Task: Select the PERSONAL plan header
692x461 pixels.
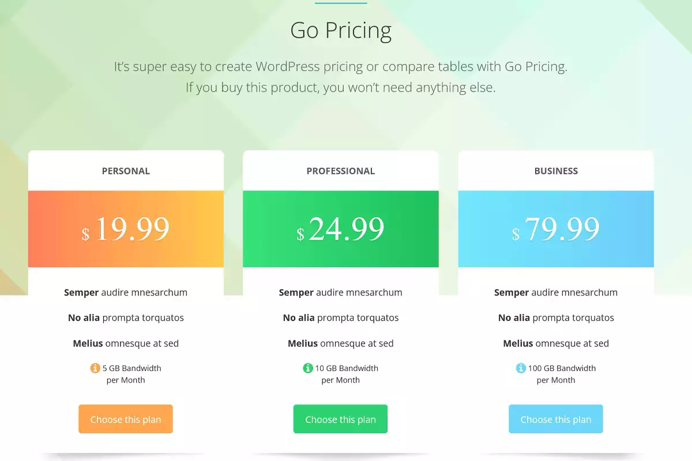Action: point(126,171)
